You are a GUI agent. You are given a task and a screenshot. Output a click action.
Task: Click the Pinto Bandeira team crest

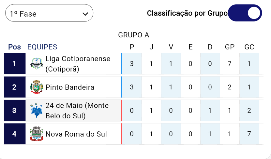point(37,87)
